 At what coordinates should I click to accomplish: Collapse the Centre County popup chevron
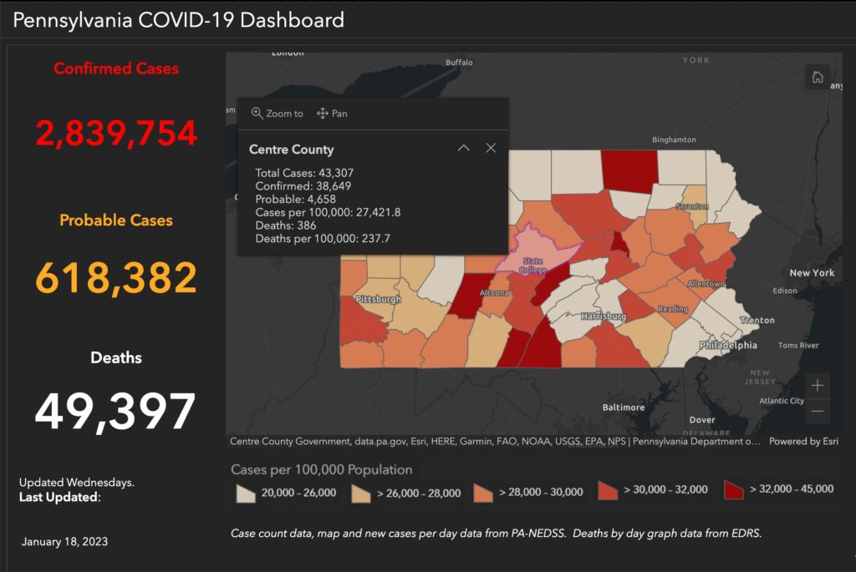pos(463,148)
